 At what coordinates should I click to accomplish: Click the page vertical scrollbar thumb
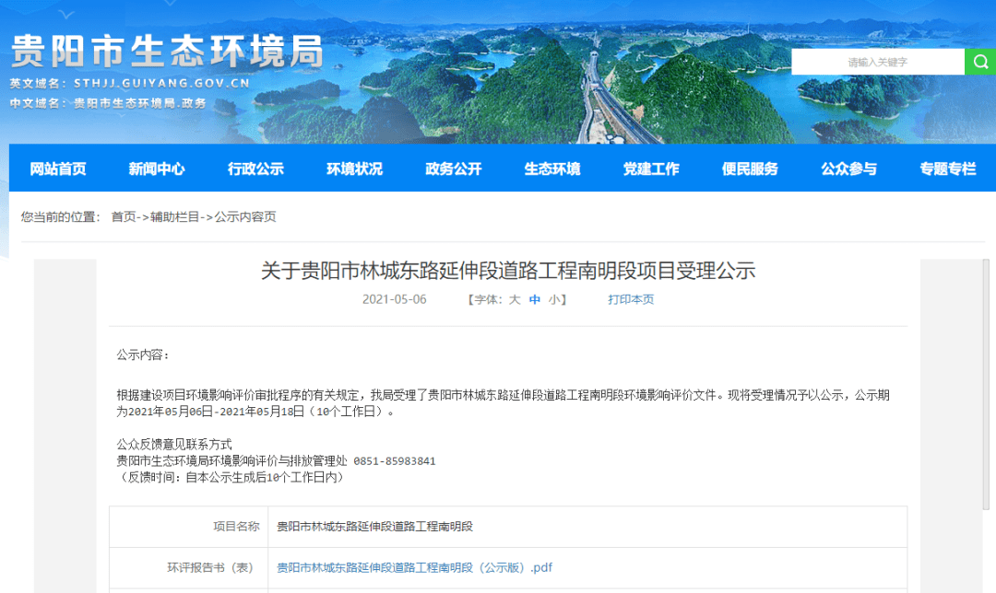(x=986, y=384)
